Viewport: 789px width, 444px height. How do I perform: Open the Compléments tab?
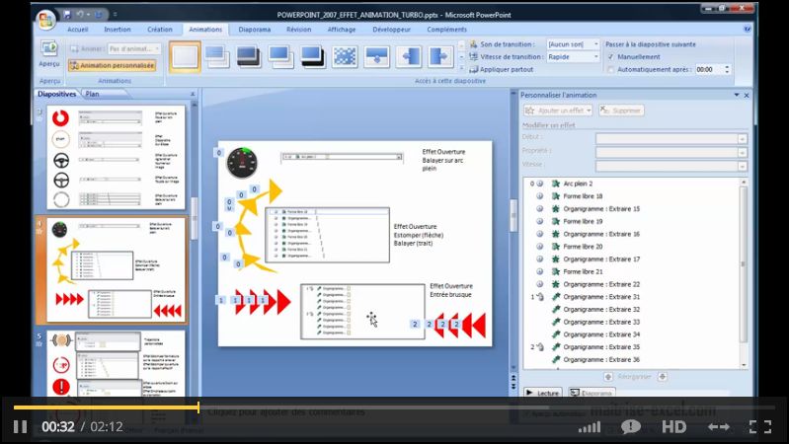pyautogui.click(x=446, y=30)
